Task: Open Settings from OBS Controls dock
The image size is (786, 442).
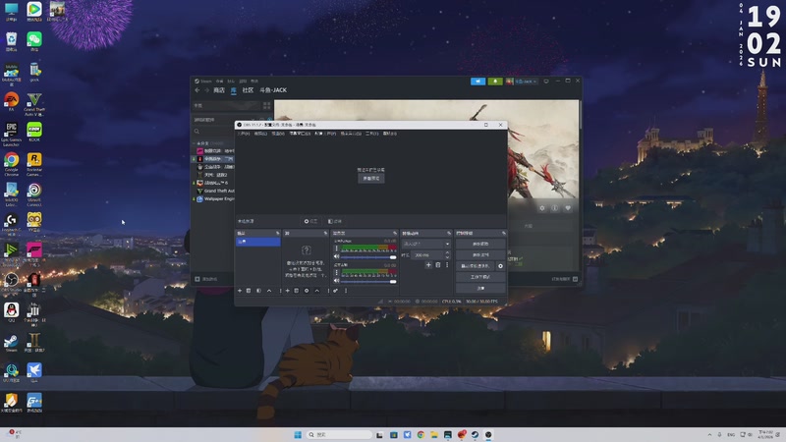Action: pyautogui.click(x=480, y=288)
